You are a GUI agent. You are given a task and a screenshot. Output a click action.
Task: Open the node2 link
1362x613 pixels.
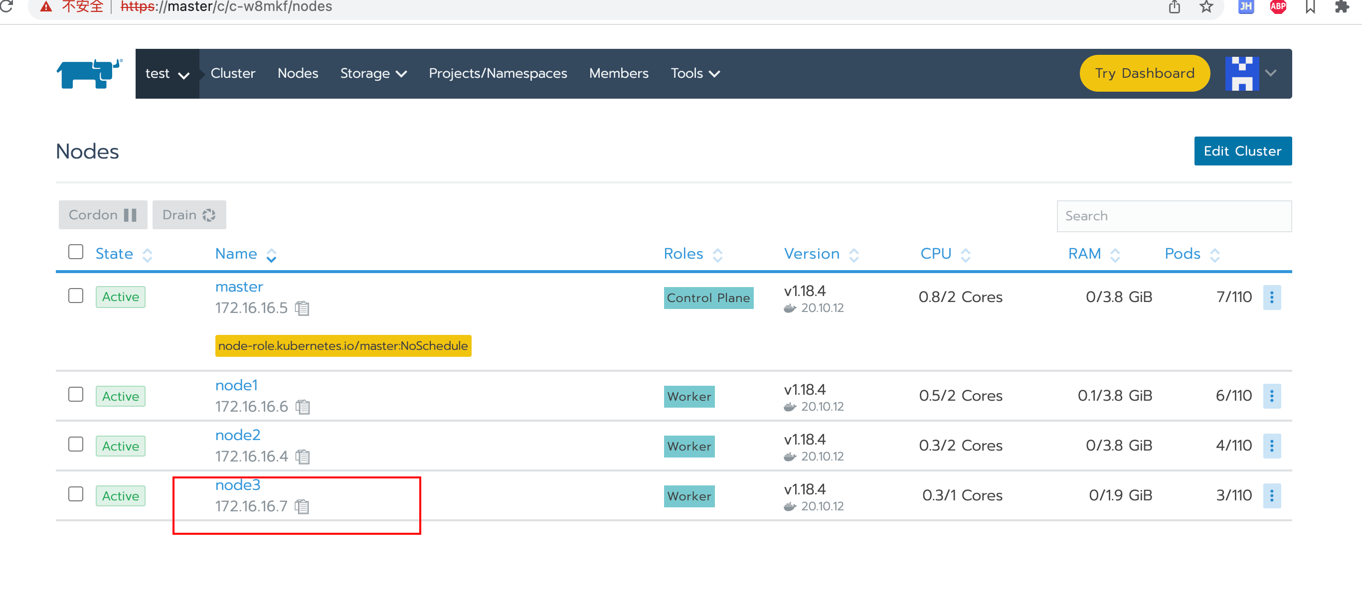(237, 435)
